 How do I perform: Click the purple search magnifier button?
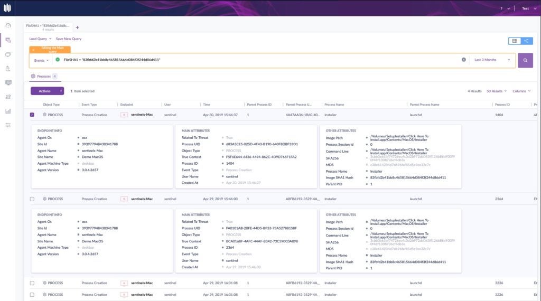tap(525, 60)
